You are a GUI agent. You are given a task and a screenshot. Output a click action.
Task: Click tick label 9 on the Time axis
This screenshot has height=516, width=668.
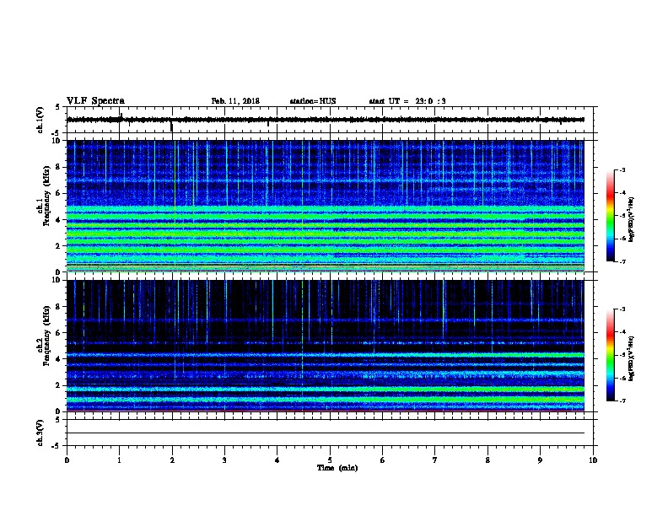pyautogui.click(x=540, y=460)
